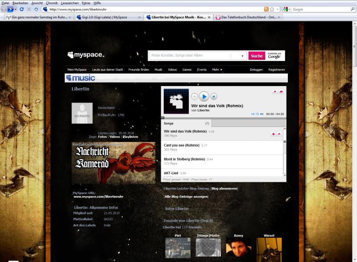Toggle repeat mode in the music player

click(257, 114)
